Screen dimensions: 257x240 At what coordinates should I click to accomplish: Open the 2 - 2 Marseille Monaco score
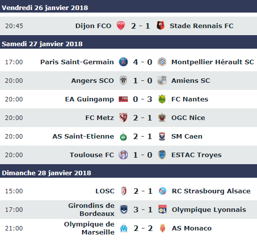143,228
